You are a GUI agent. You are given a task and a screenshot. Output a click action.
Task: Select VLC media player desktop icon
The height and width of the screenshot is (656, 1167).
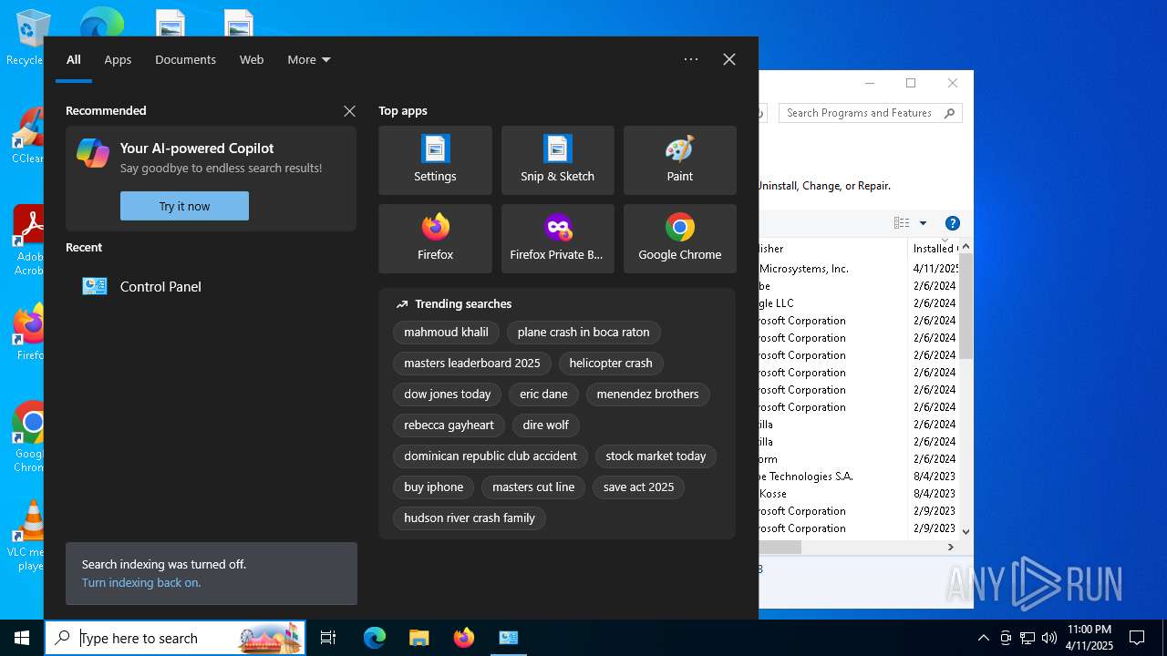tap(27, 536)
